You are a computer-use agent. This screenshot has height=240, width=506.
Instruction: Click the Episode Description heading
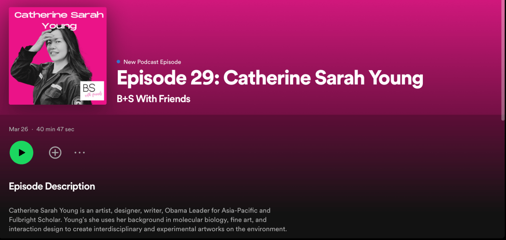point(52,186)
